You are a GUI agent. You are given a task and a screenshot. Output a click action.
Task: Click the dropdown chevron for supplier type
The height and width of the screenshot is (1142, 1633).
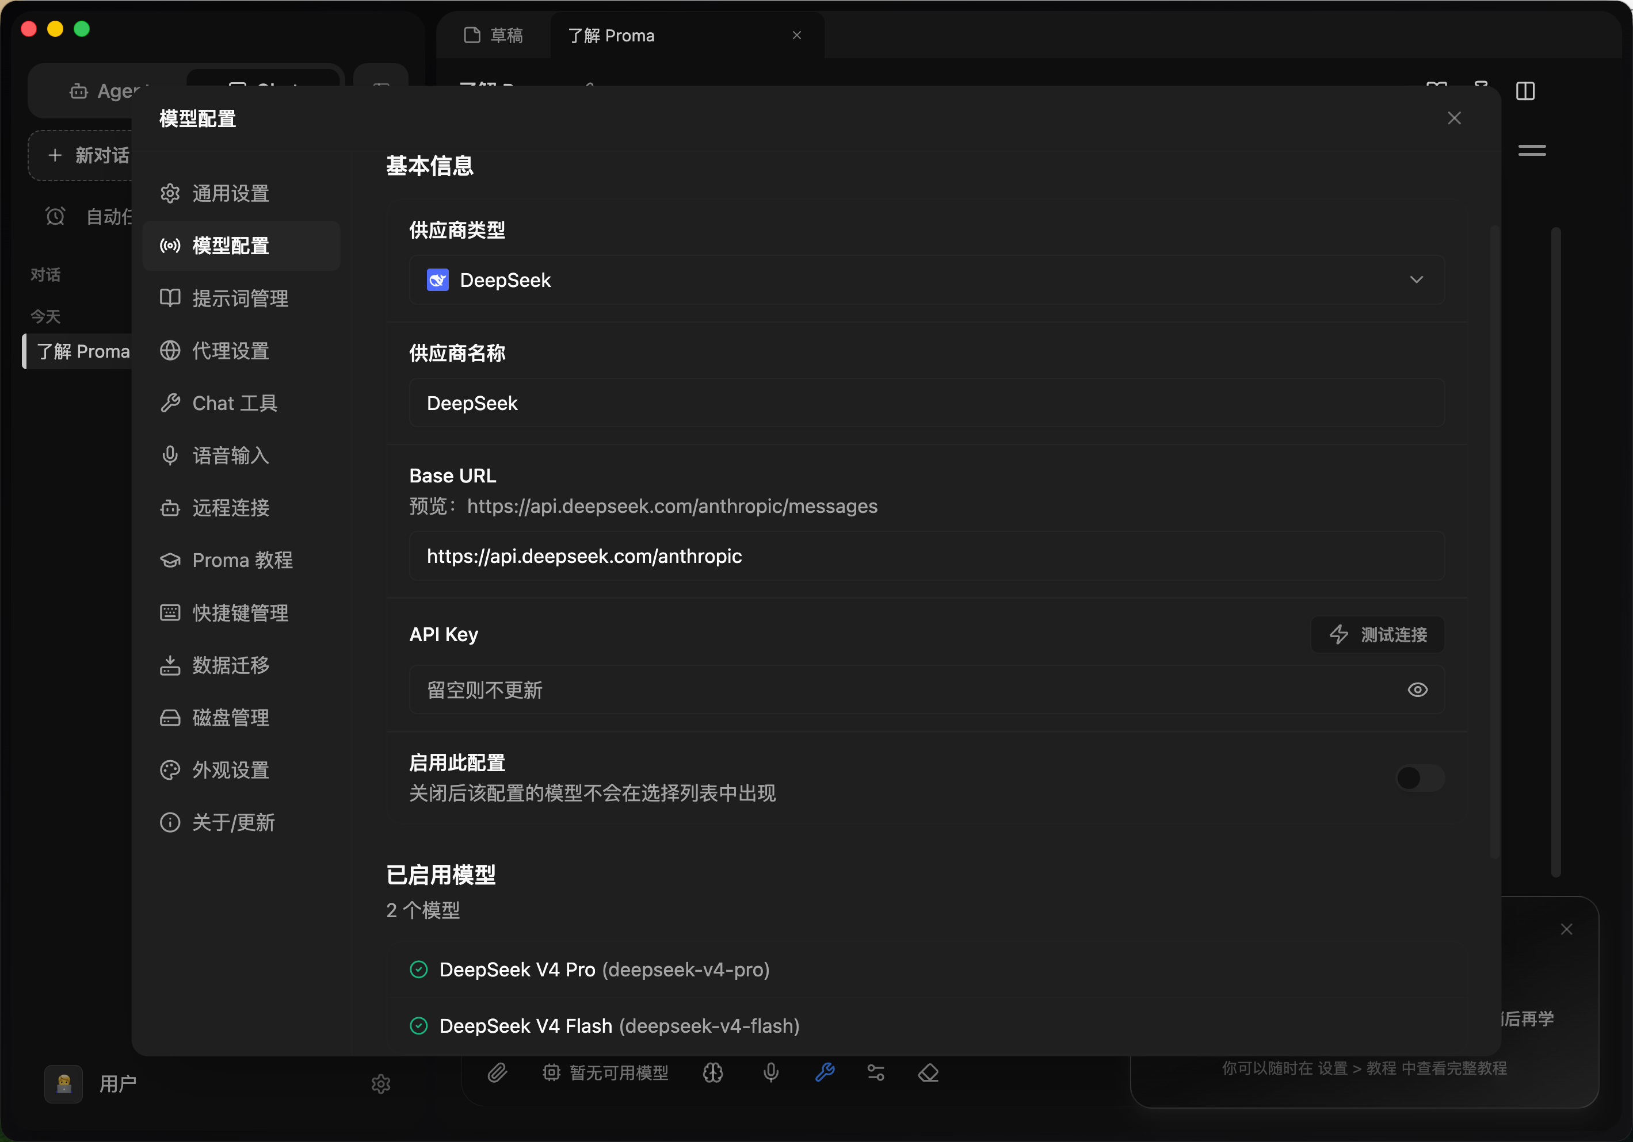[x=1416, y=280]
